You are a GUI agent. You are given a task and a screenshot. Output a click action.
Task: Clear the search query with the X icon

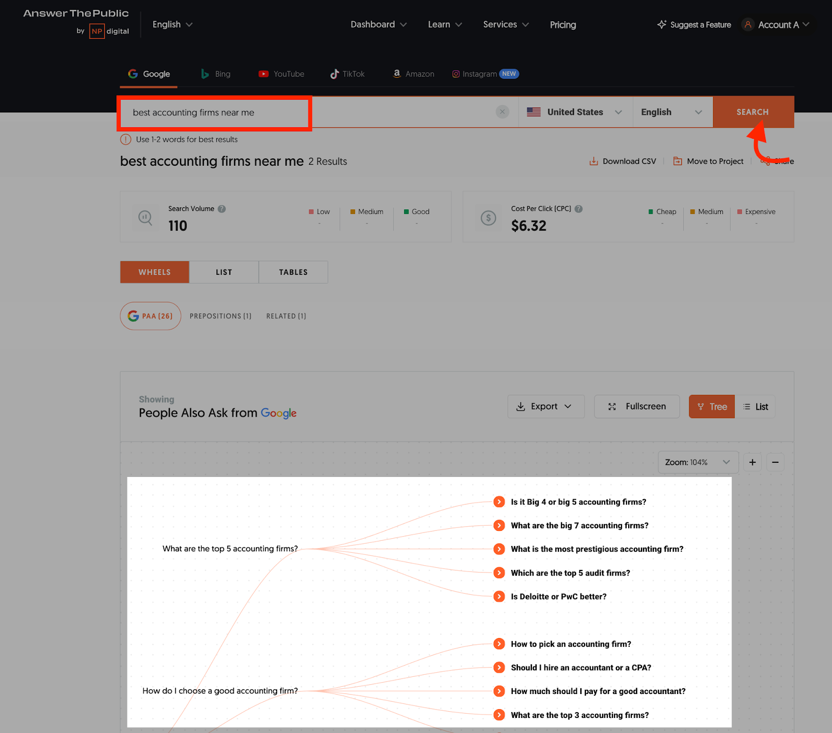pos(502,112)
